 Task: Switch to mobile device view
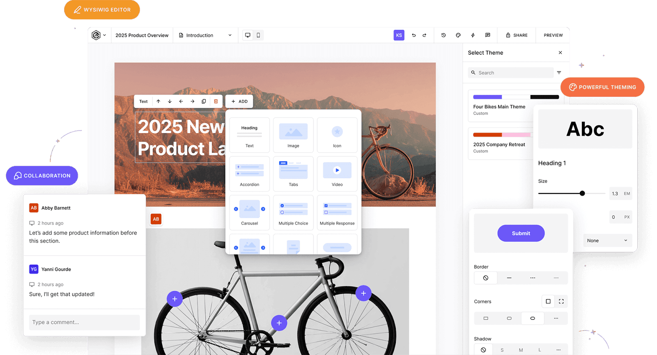tap(258, 35)
